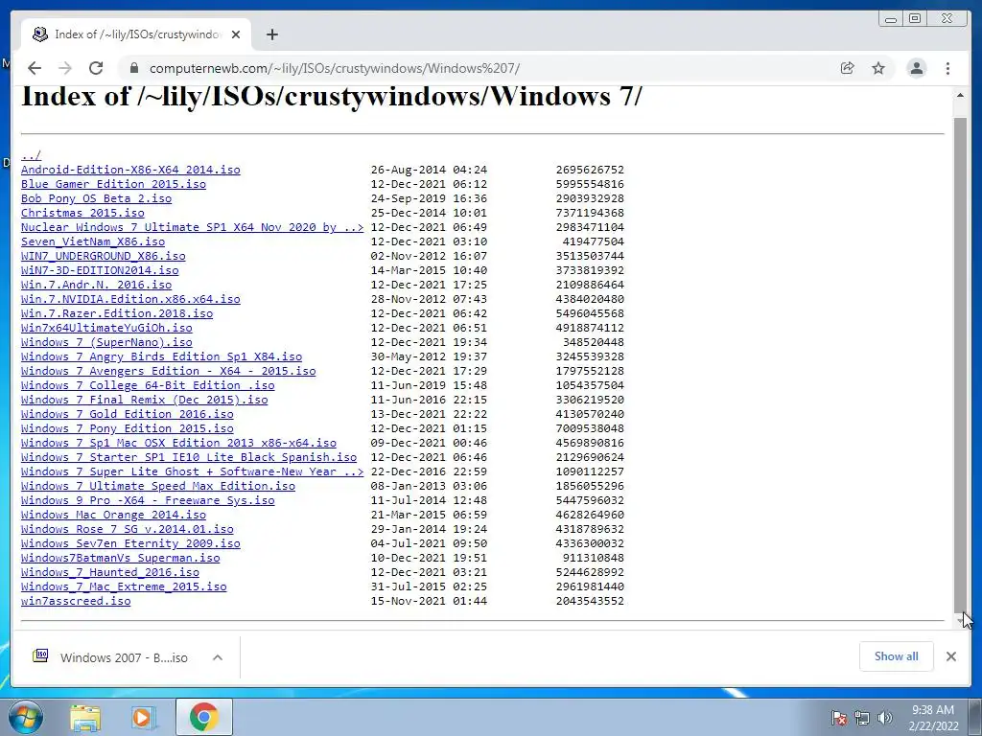Click the volume speaker tray icon
This screenshot has height=736, width=982.
[x=885, y=718]
